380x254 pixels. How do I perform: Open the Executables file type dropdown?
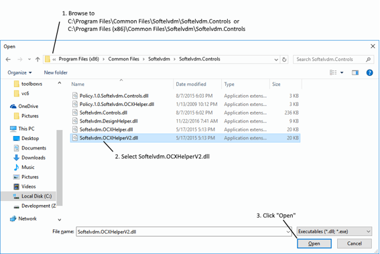[334, 231]
